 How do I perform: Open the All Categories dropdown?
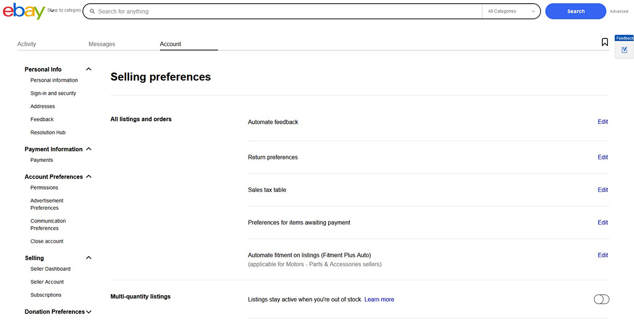click(510, 11)
